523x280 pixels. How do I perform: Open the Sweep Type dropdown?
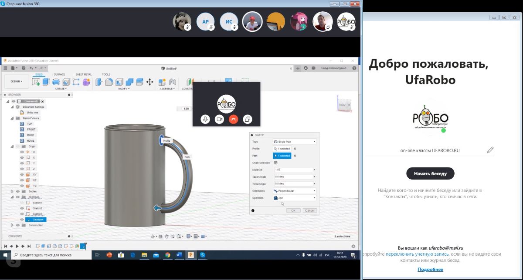point(294,142)
